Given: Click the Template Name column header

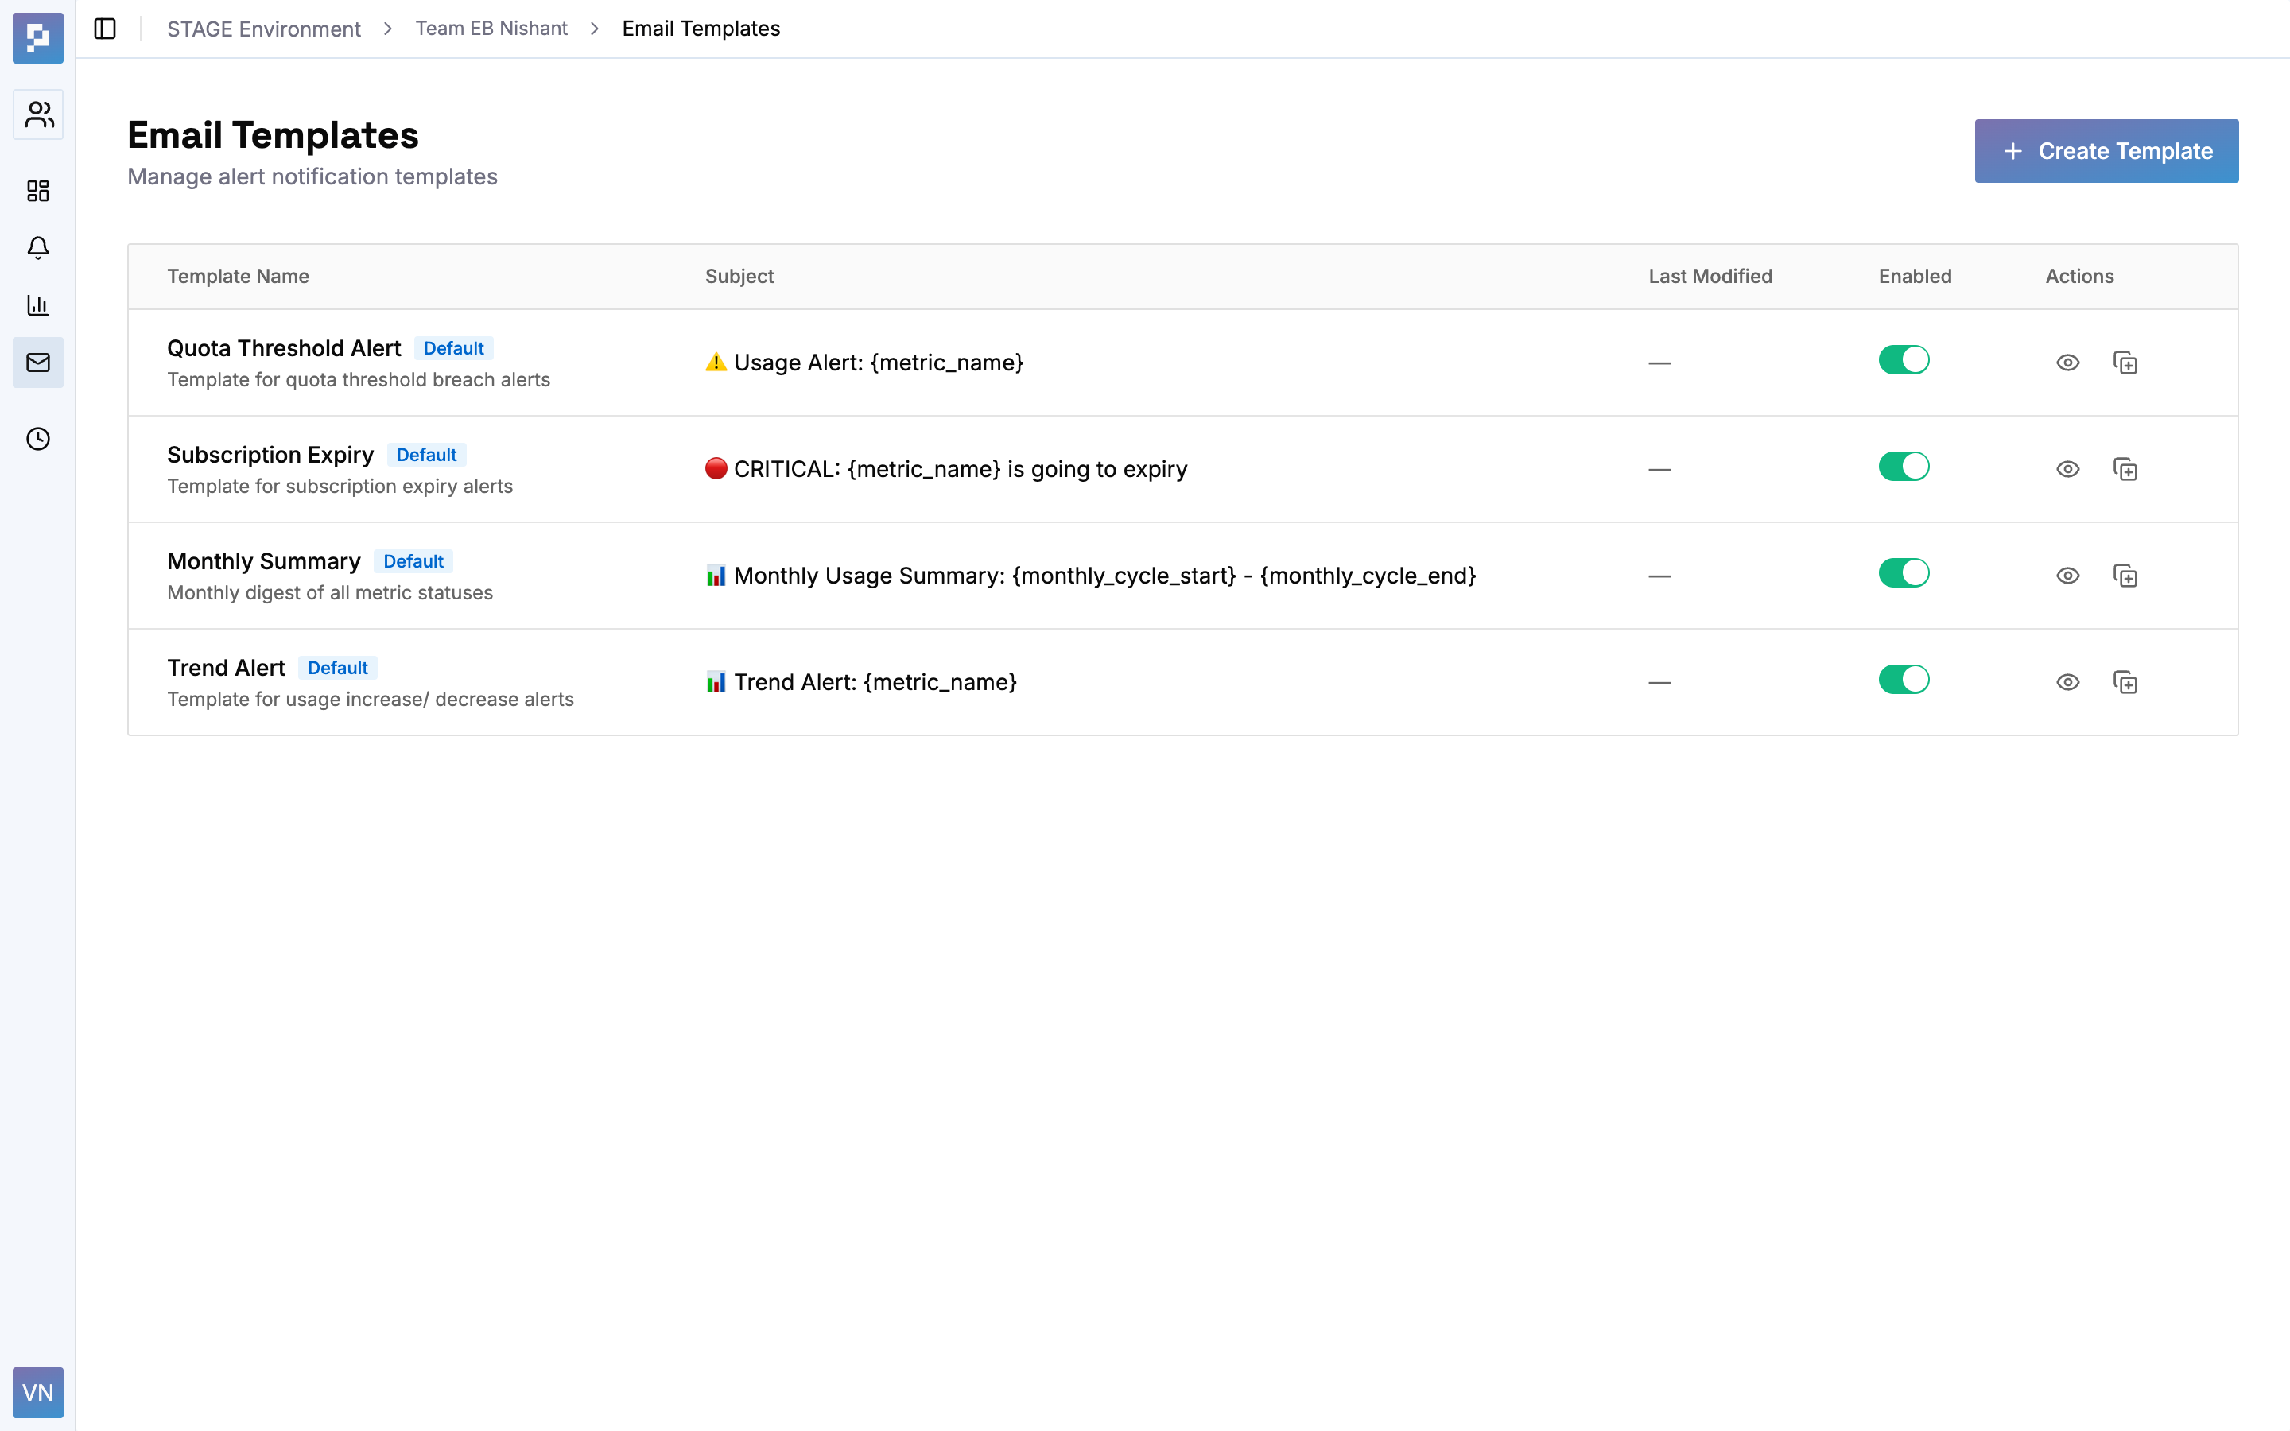Looking at the screenshot, I should coord(238,277).
